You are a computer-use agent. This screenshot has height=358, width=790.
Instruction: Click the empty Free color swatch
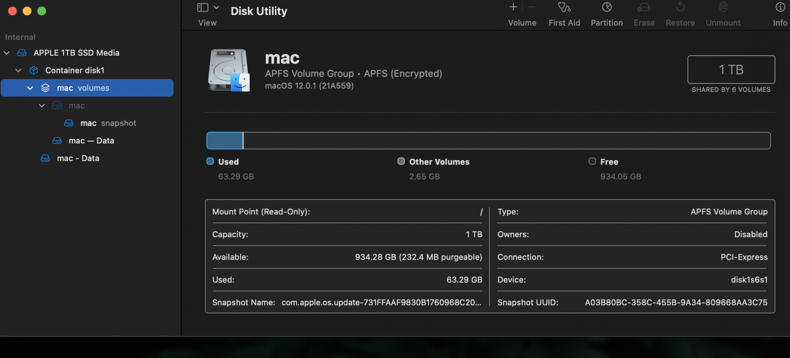pyautogui.click(x=592, y=161)
